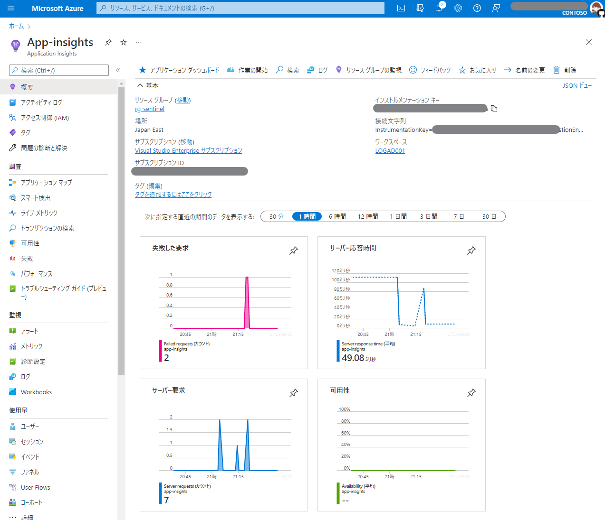Select the 6 時間 time range
Screen dimensions: 605x520
pyautogui.click(x=337, y=216)
